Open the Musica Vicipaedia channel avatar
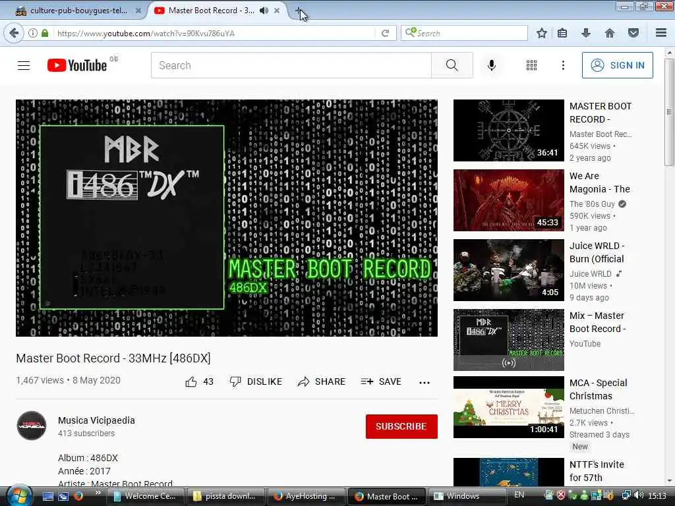This screenshot has height=506, width=675. click(32, 426)
